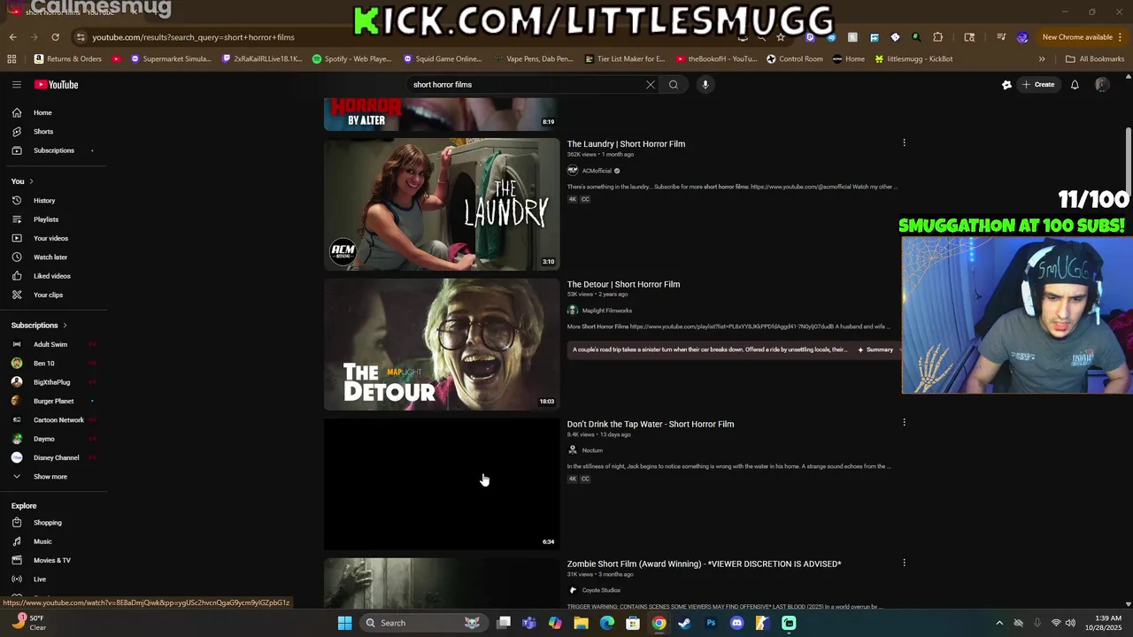The height and width of the screenshot is (637, 1133).
Task: Go to the YouTube logo home link
Action: pos(57,85)
